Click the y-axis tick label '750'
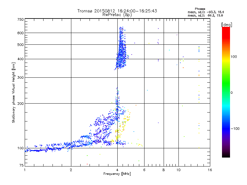This screenshot has height=185, width=247. coord(20,19)
